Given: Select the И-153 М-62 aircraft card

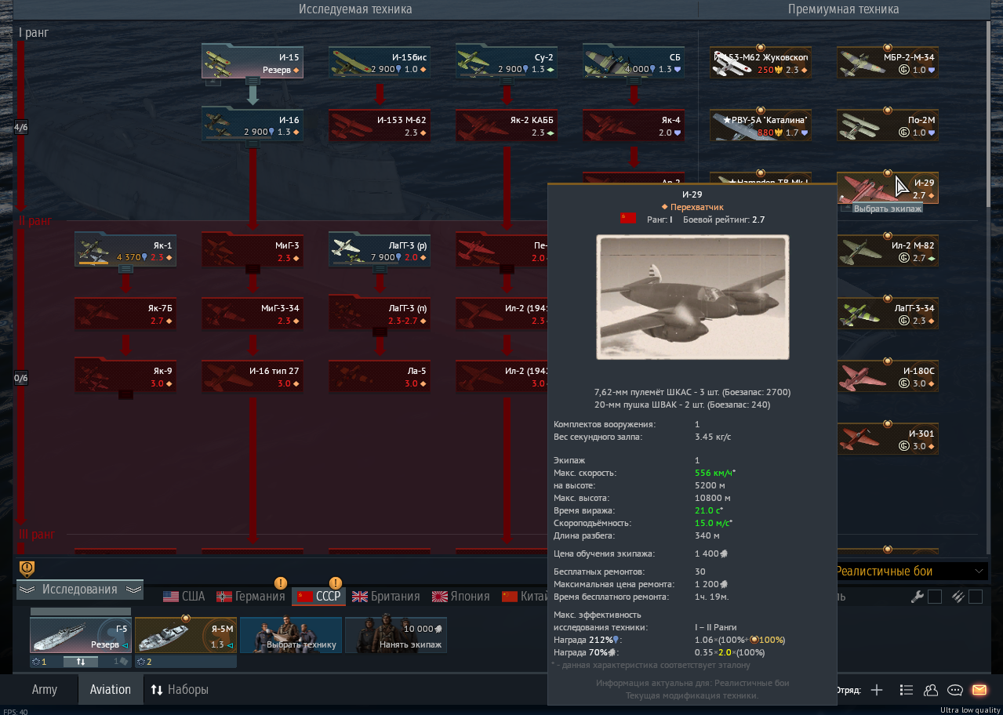Looking at the screenshot, I should pos(380,126).
